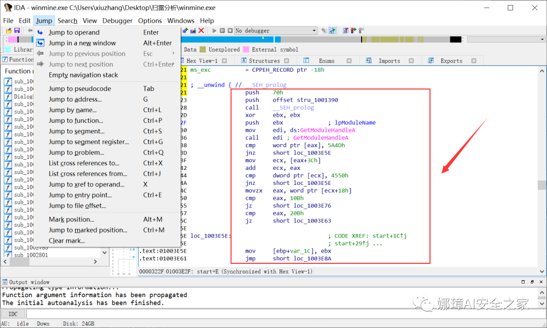This screenshot has width=547, height=328.
Task: Click the back arrow toolbar icon
Action: point(30,31)
